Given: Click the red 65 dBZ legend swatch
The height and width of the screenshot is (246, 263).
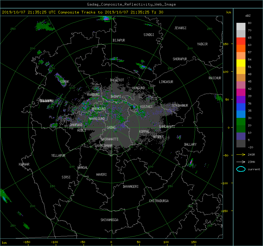Looking at the screenshot, I should click(241, 41).
